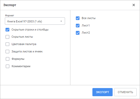Image resolution: width=140 pixels, height=99 pixels.
Task: Deselect the Лист2 checkbox
Action: pyautogui.click(x=78, y=33)
